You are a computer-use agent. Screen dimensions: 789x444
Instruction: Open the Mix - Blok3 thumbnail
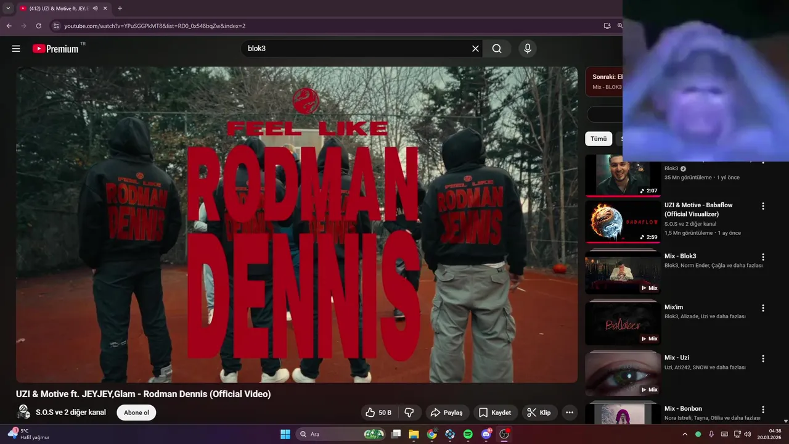point(623,273)
